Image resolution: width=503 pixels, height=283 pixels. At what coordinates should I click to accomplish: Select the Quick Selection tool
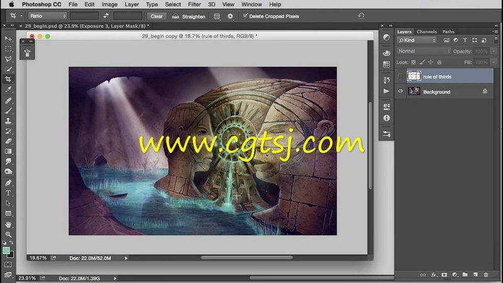[8, 69]
